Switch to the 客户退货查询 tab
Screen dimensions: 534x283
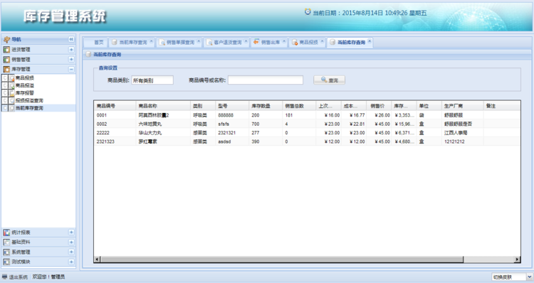228,43
